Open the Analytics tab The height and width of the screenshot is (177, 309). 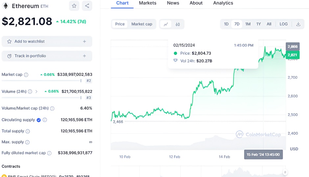point(223,3)
